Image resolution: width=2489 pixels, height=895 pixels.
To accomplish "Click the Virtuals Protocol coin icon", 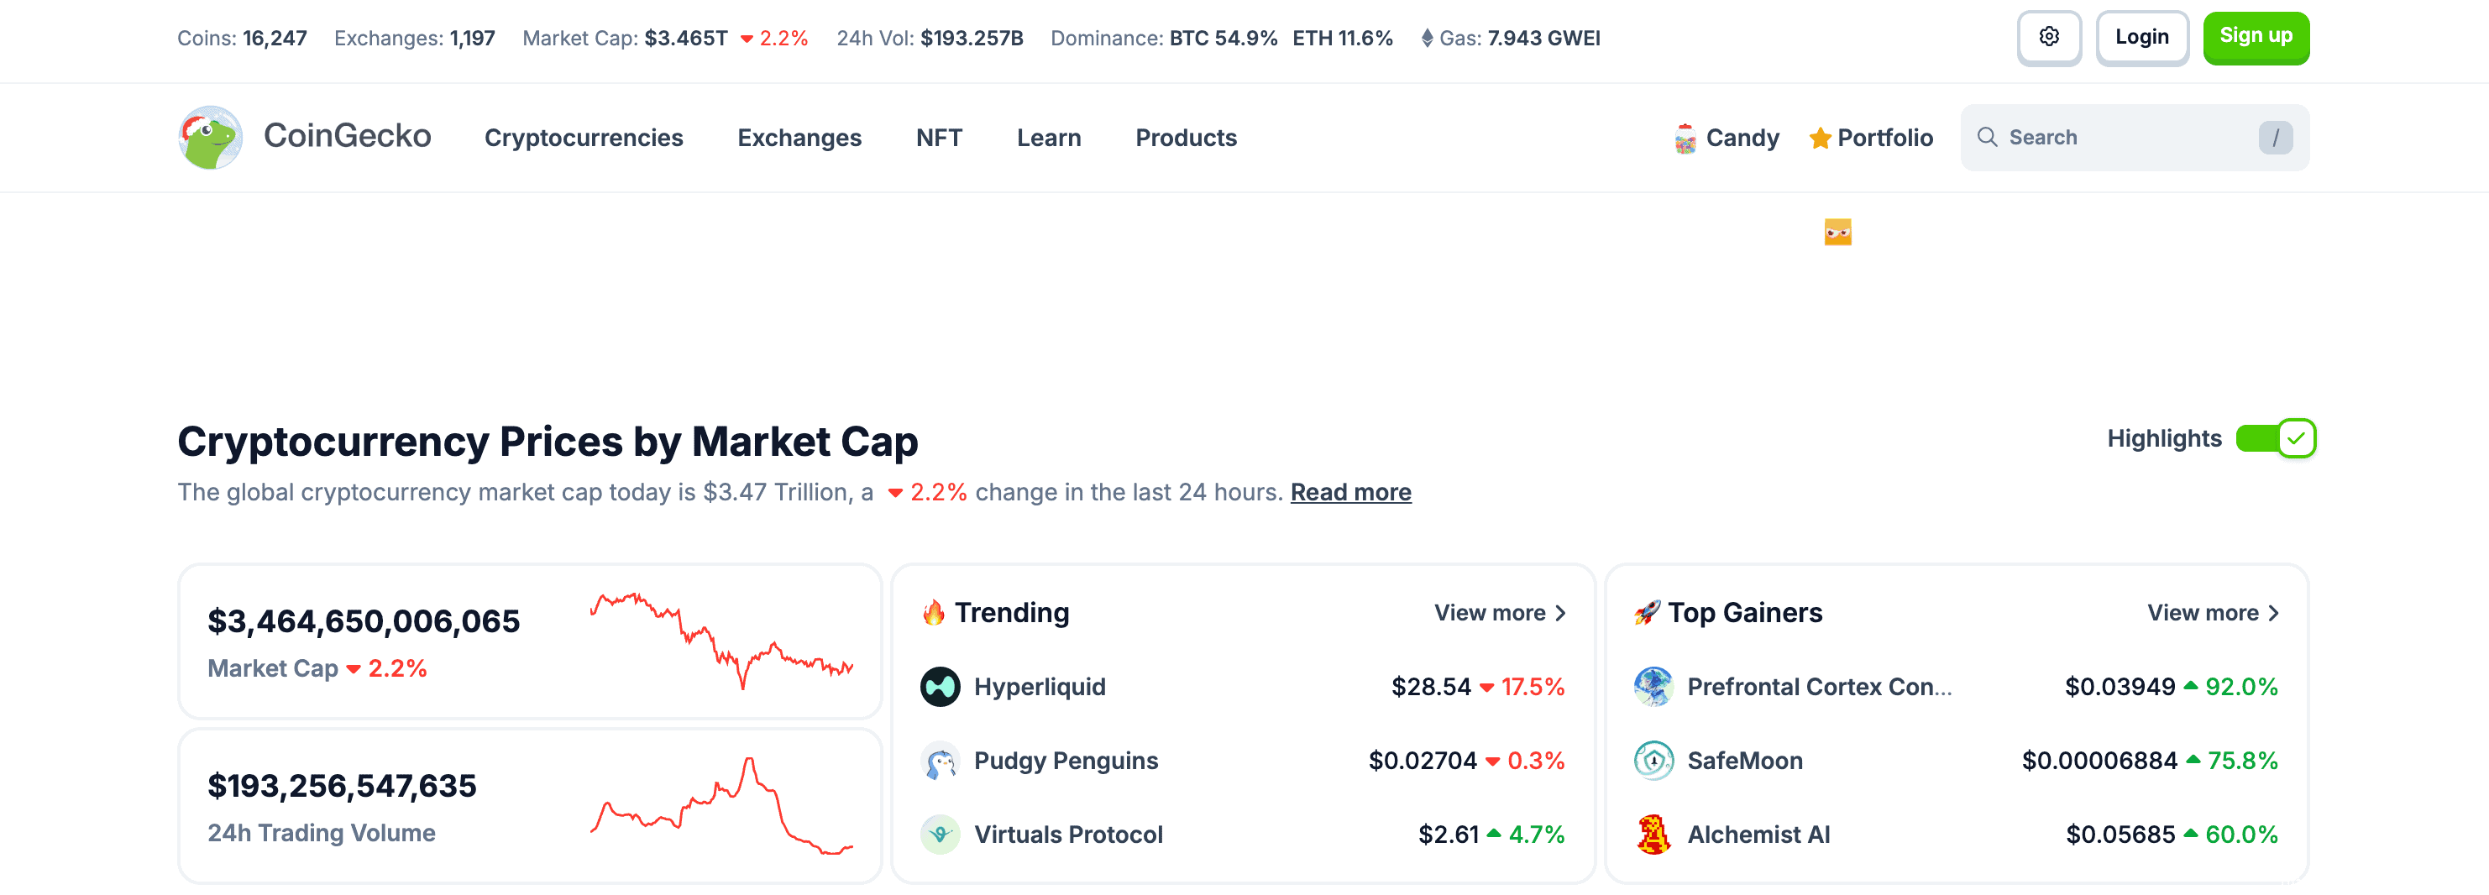I will pos(939,834).
